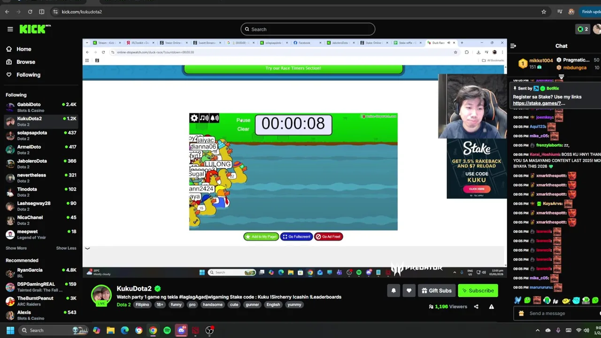Click the green Subscribe button
The width and height of the screenshot is (601, 338).
pos(478,291)
